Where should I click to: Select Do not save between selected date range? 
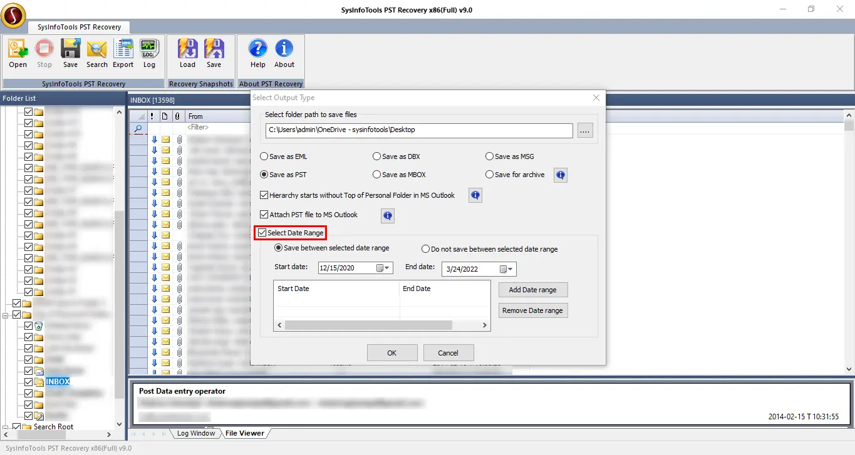click(489, 249)
